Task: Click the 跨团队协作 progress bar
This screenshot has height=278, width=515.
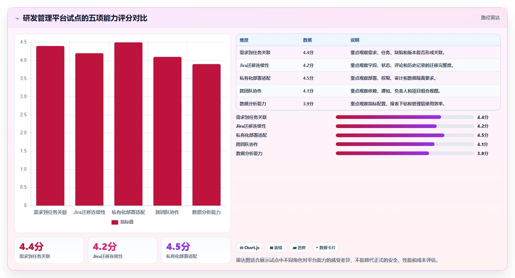Action: (x=405, y=144)
